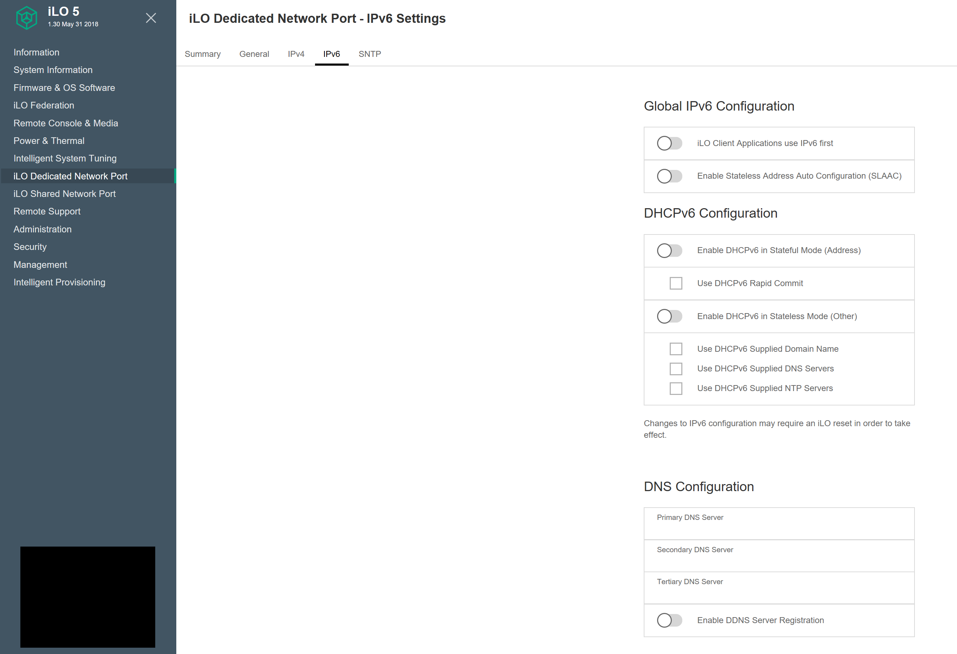Screen dimensions: 957x654
Task: Check Use DHCPv6 Supplied DNS Servers
Action: tap(676, 368)
